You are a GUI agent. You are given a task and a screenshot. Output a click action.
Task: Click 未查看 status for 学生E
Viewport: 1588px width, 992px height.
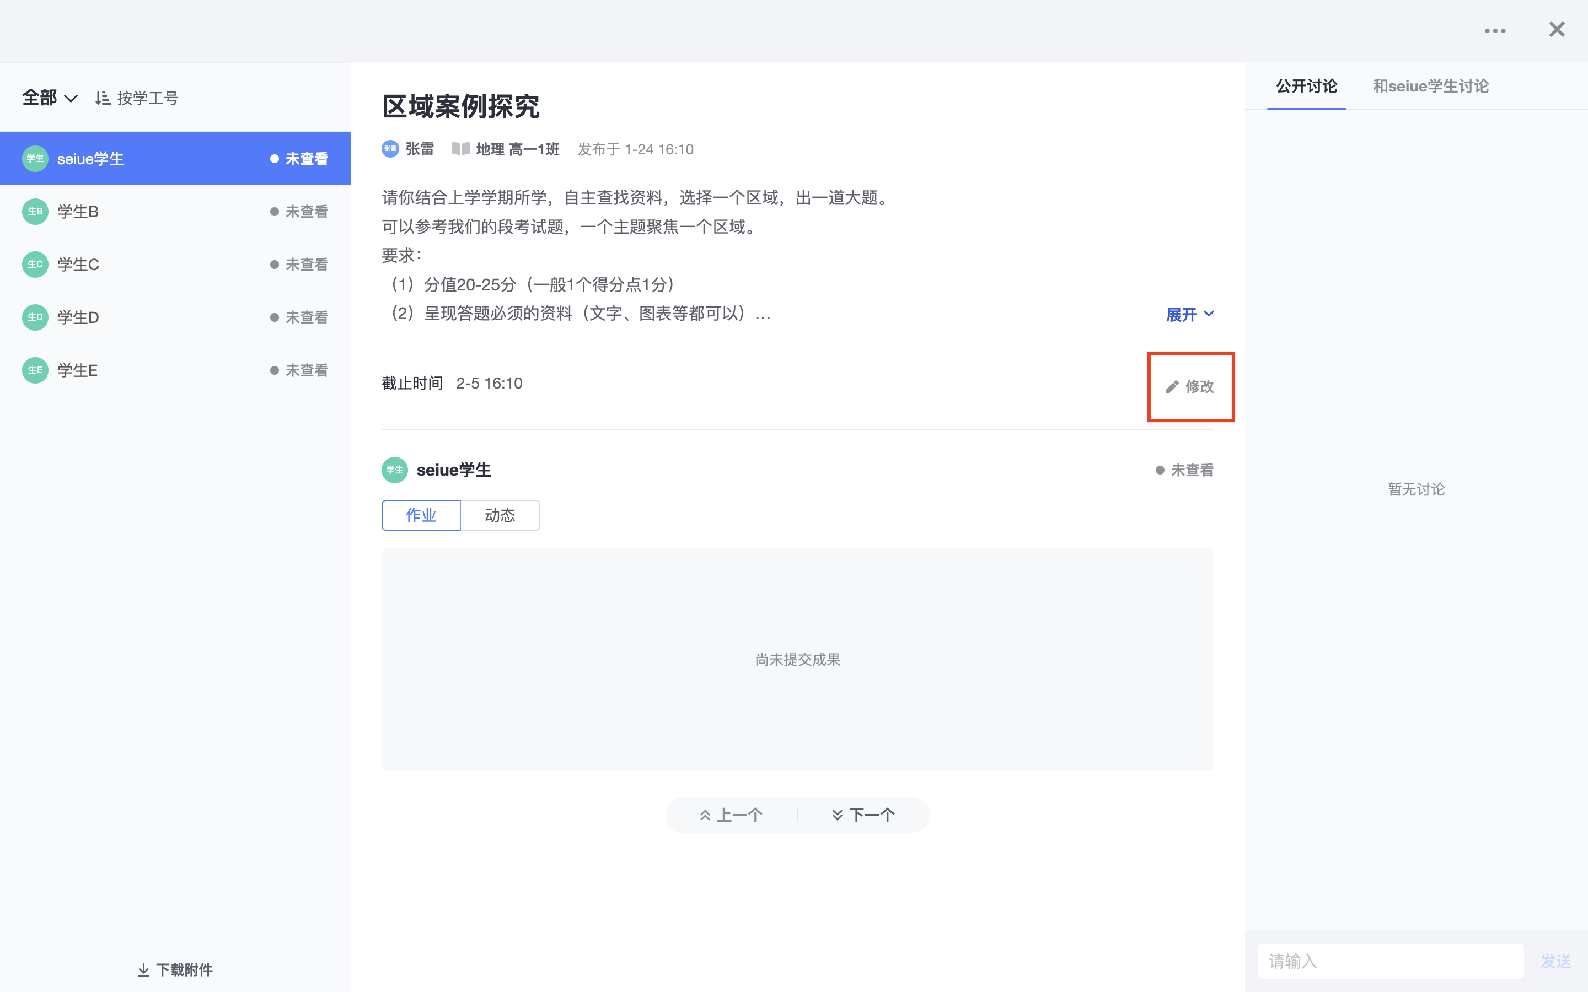pyautogui.click(x=299, y=370)
